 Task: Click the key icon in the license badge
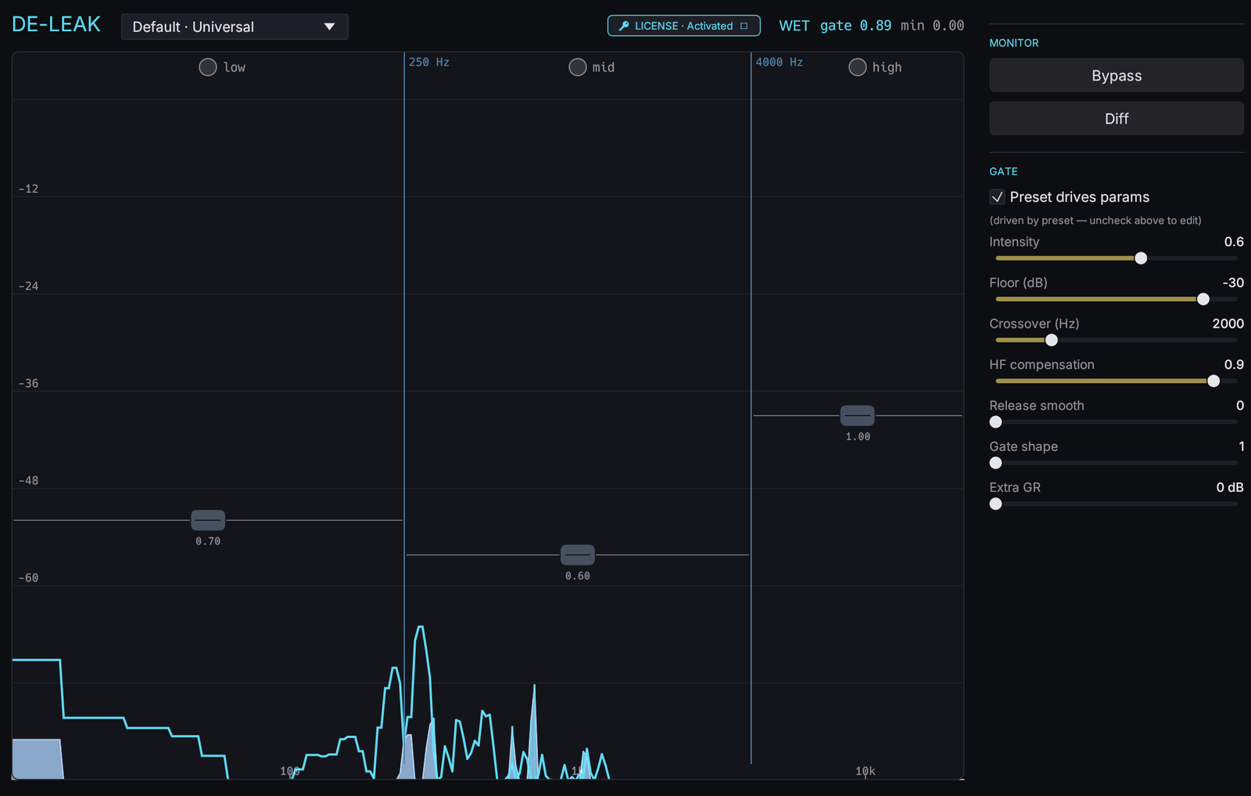click(x=623, y=26)
